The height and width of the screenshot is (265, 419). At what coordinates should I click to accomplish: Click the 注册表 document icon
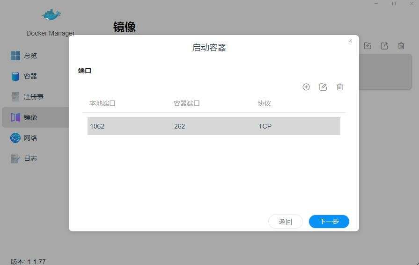pos(15,97)
